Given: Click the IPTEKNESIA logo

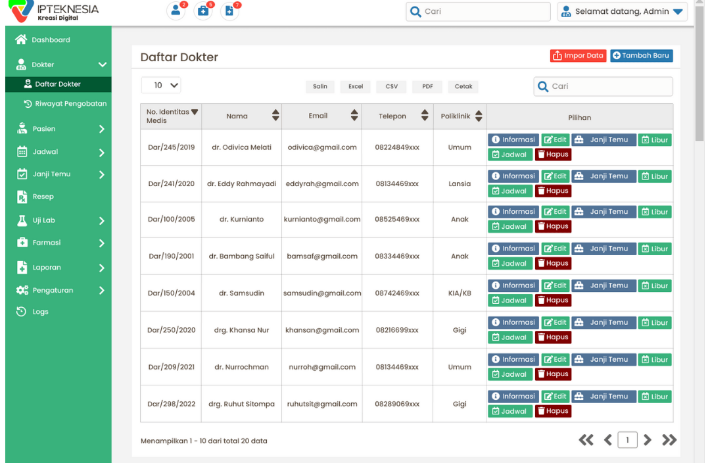Looking at the screenshot, I should click(x=55, y=12).
